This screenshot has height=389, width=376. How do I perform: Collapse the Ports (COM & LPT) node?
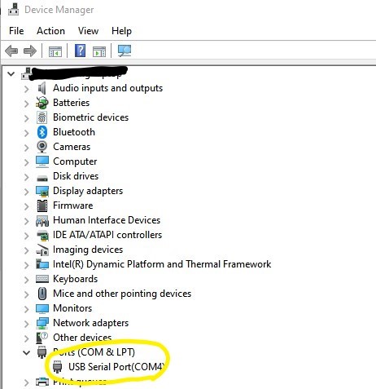(x=26, y=353)
